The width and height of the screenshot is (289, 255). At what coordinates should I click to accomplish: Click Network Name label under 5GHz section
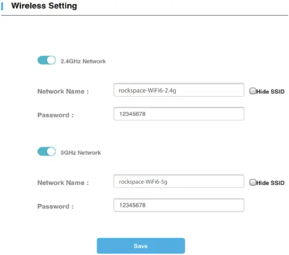(63, 182)
